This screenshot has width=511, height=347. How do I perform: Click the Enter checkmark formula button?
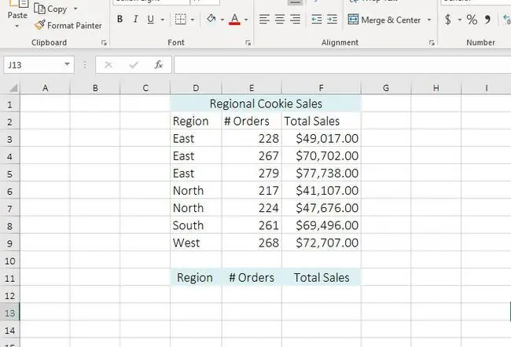click(x=134, y=65)
